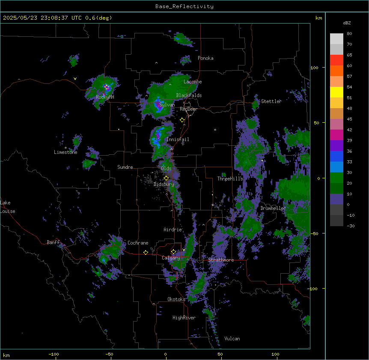Click the Ponoka city label

point(205,58)
